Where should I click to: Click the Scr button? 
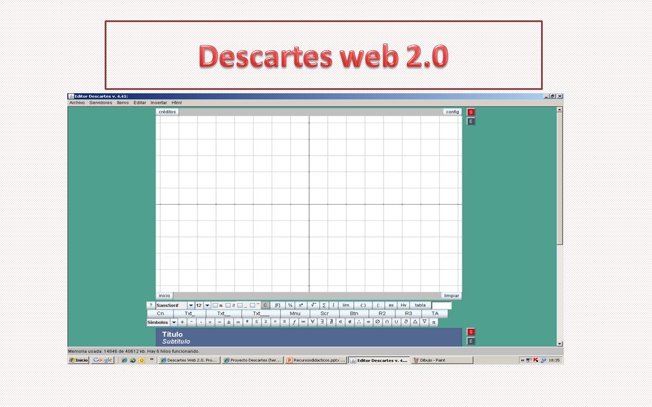tap(324, 314)
